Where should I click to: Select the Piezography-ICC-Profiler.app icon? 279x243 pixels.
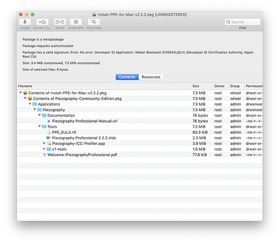49,143
